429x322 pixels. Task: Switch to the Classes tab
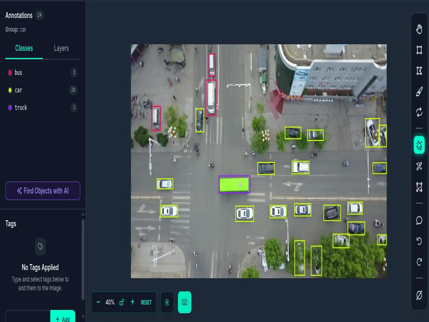click(x=24, y=49)
